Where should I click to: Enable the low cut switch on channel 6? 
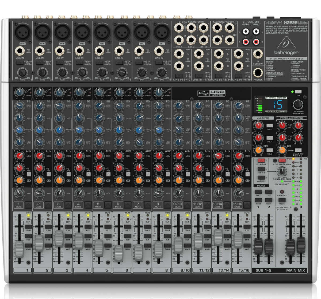tap(119, 63)
